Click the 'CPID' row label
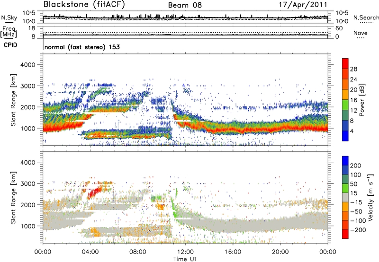Image resolution: width=379 pixels, height=262 pixels. (x=10, y=45)
